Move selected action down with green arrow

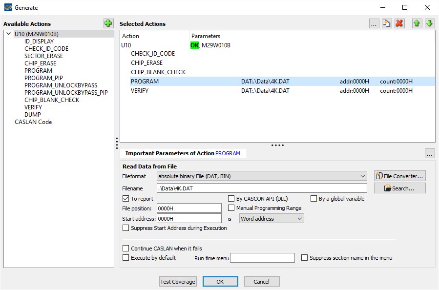pos(430,23)
